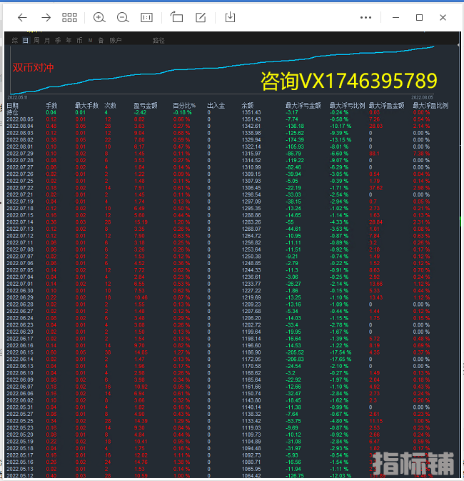Image resolution: width=464 pixels, height=481 pixels.
Task: Show image at actual size
Action: point(146,17)
